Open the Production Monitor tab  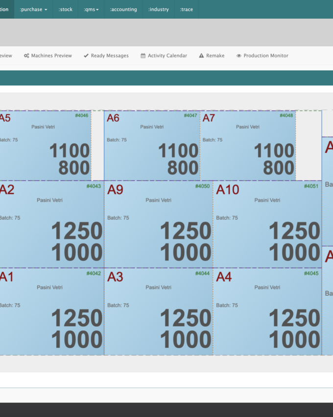262,55
